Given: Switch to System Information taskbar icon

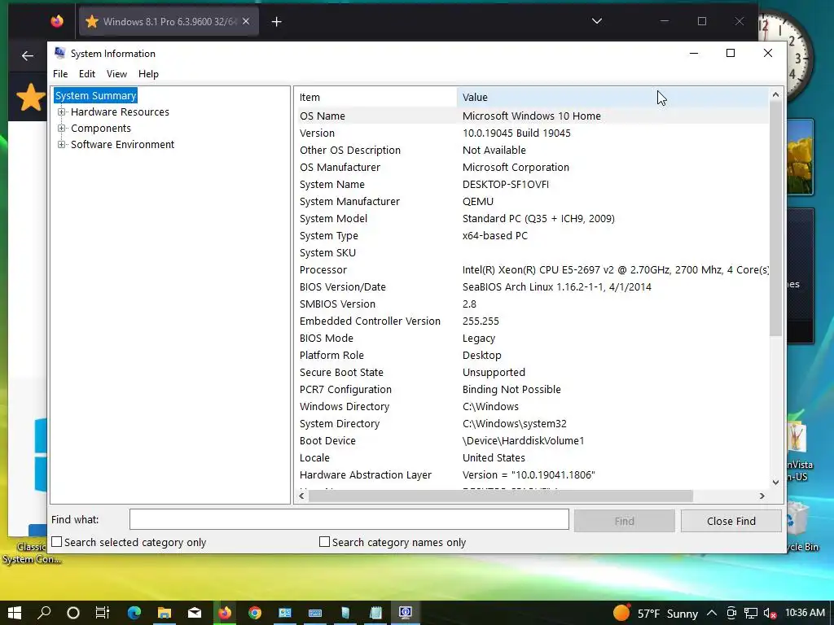Looking at the screenshot, I should pos(406,613).
